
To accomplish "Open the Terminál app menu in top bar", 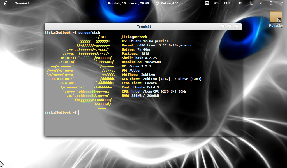I will point(22,3).
